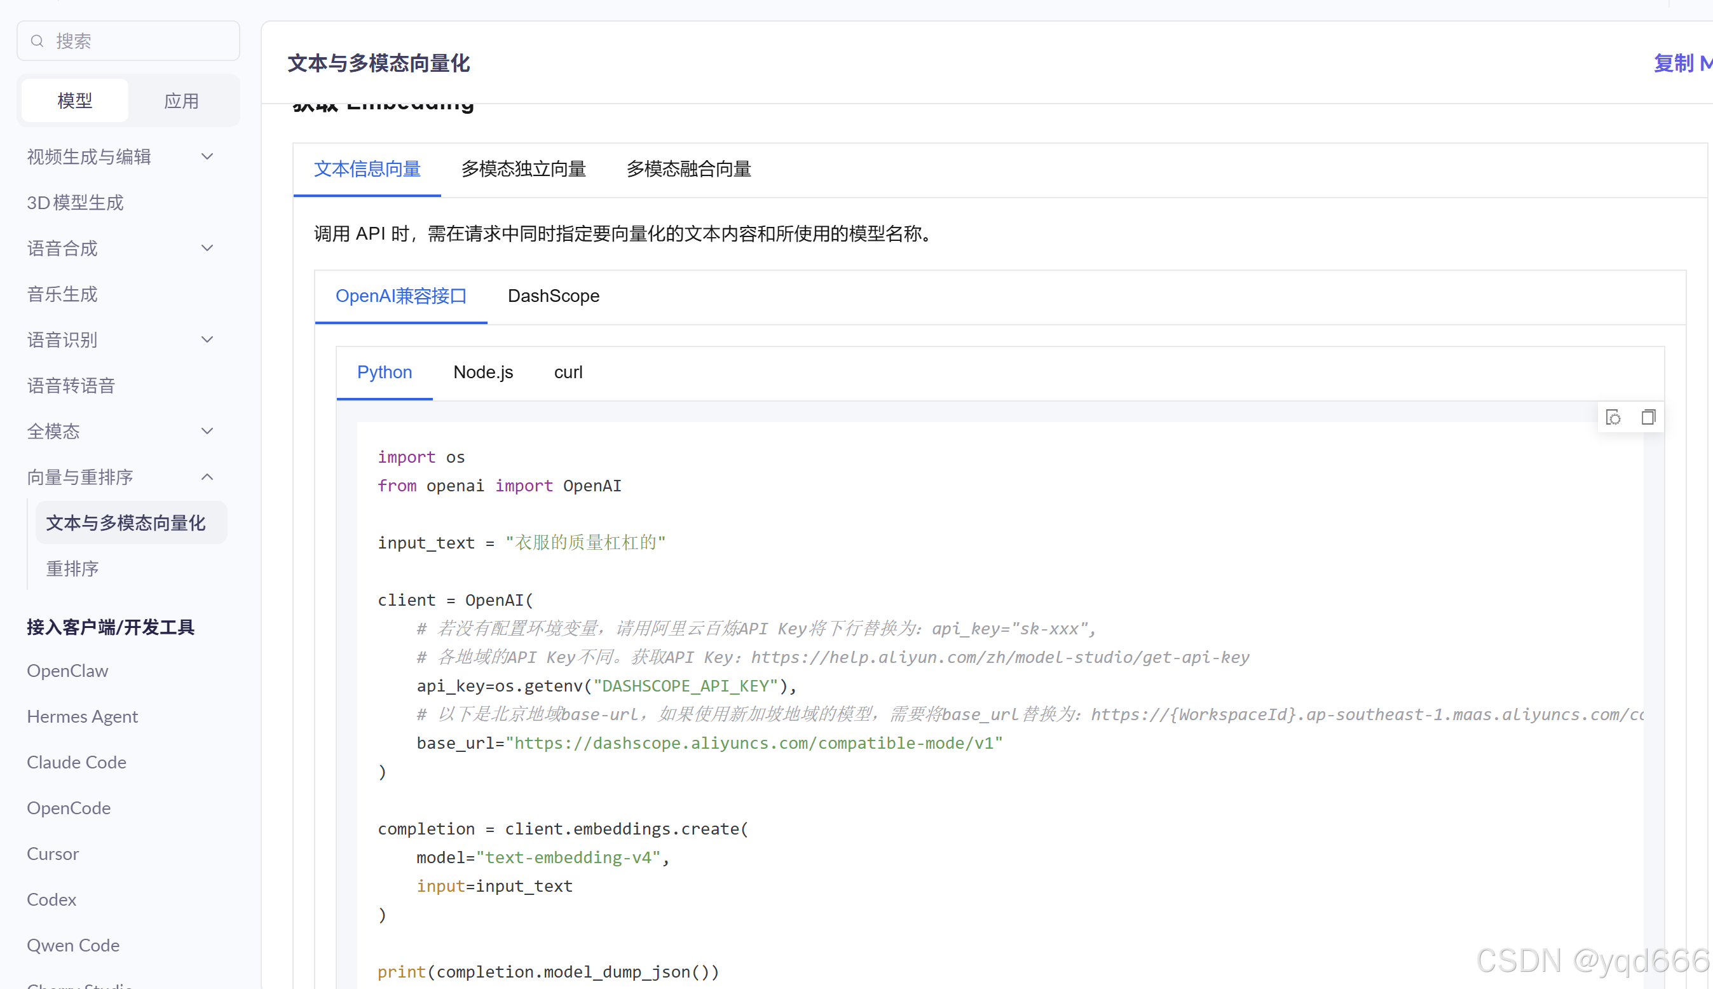Open the 3D模型生成 sidebar link
1713x989 pixels.
[75, 202]
